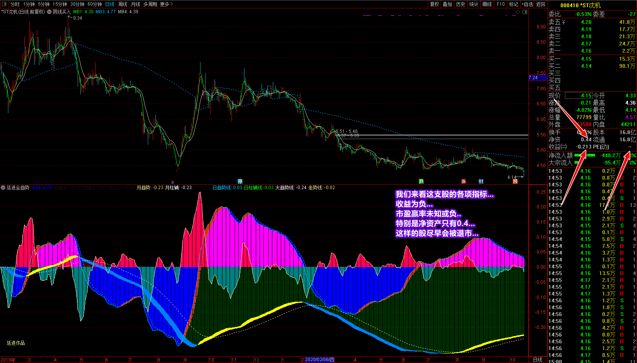Screen dimensions: 637x363
Task: Expand the 廷进全趋势 indicator dropdown arrow
Action: pos(3,188)
